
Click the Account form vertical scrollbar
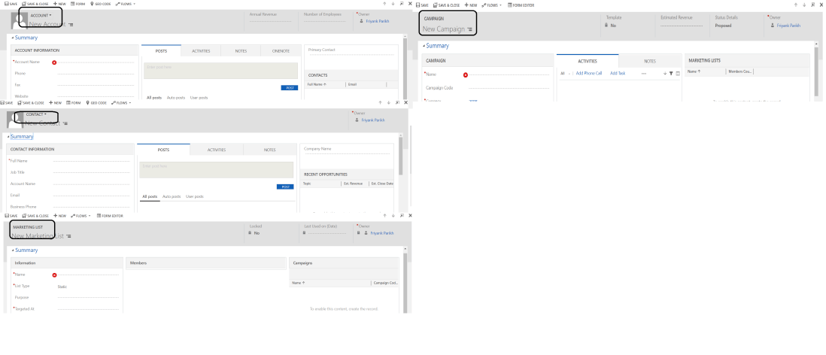405,68
